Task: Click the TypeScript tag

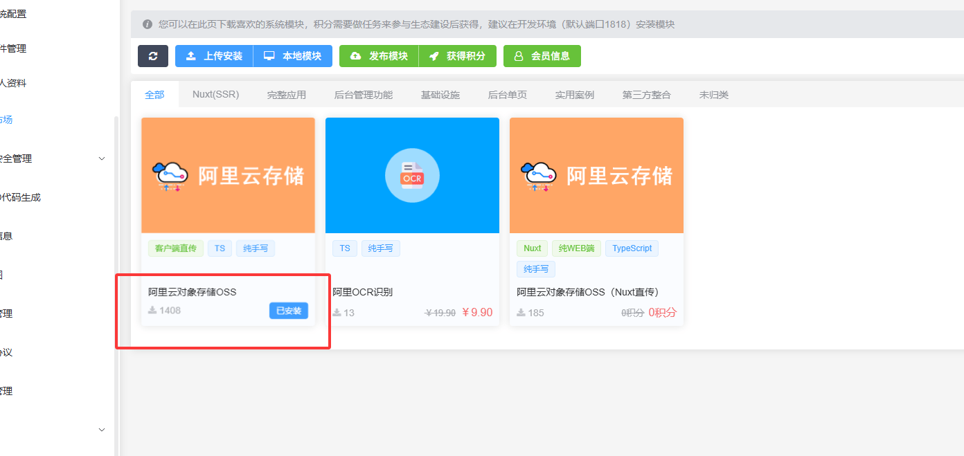Action: coord(632,248)
